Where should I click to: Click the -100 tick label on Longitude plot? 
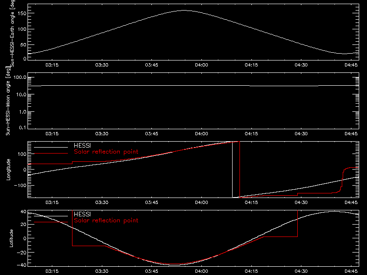click(20, 185)
